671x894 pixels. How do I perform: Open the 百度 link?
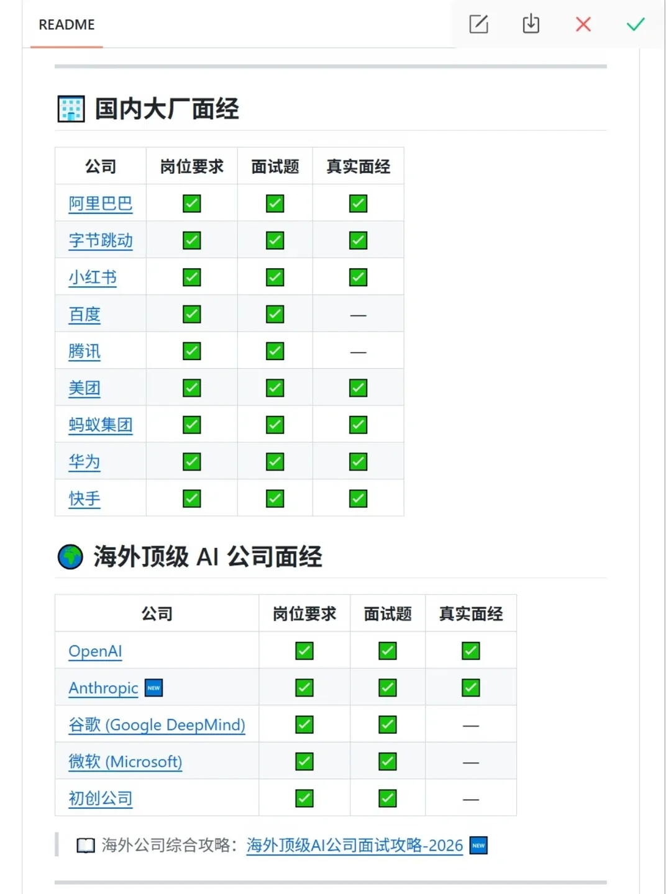(84, 314)
